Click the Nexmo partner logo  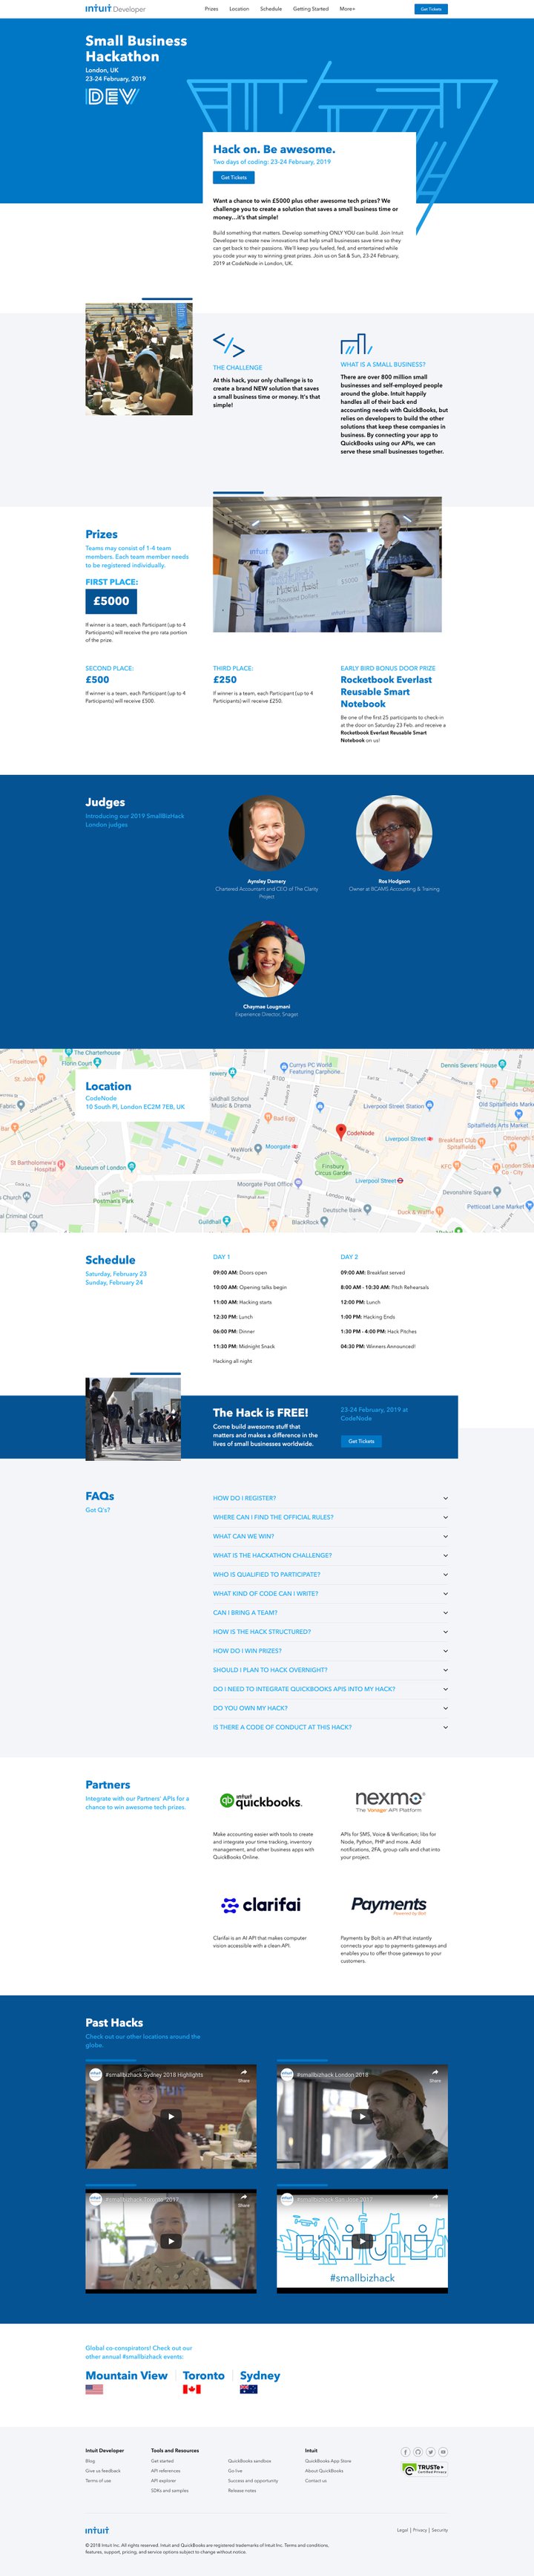pos(389,1802)
